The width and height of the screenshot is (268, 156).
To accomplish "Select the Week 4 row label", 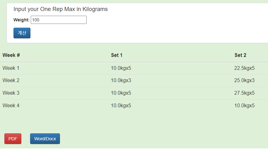I will (x=11, y=106).
